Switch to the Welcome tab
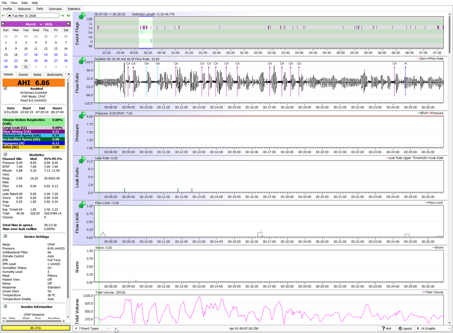 point(24,9)
